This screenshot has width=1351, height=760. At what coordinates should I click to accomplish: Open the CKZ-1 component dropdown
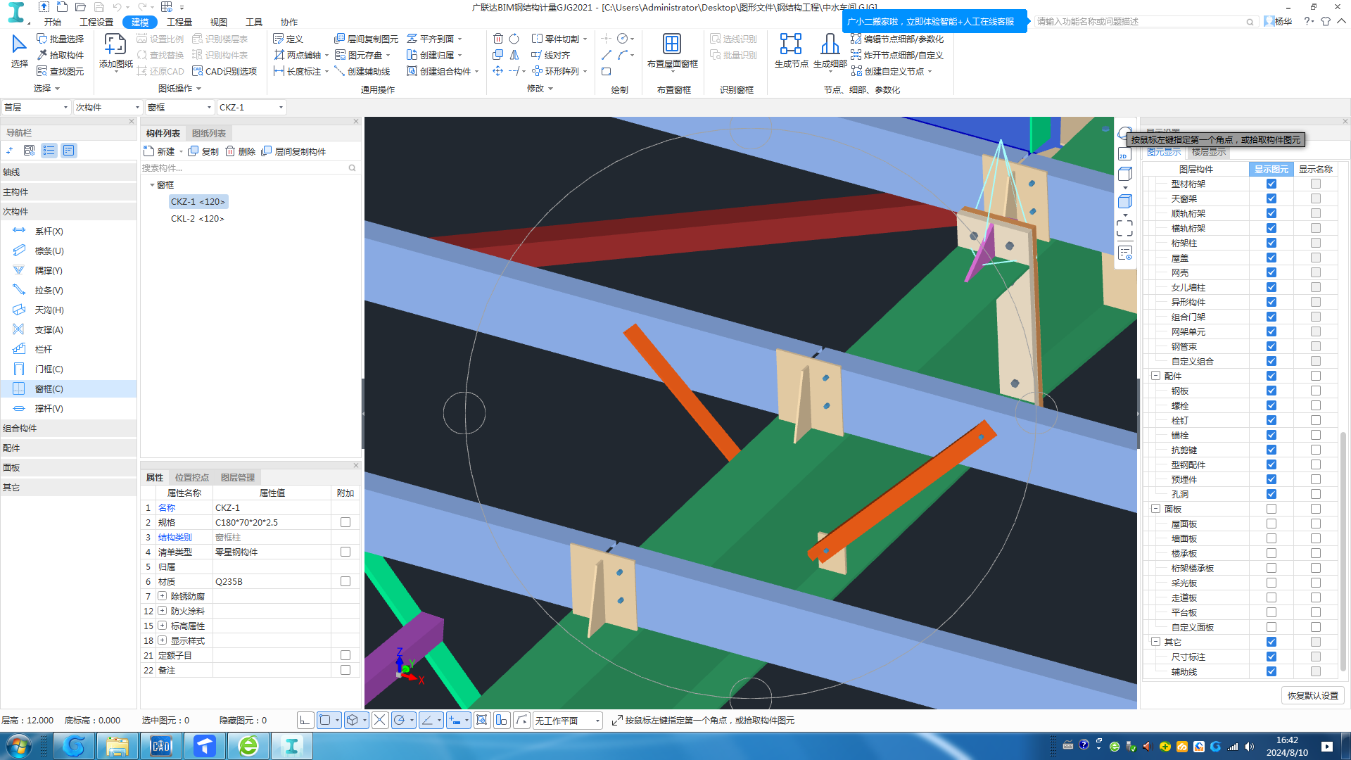coord(251,107)
